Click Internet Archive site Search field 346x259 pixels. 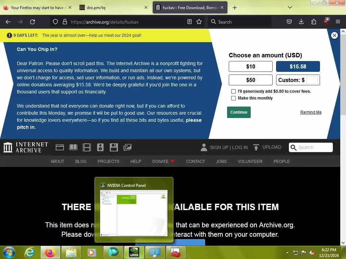click(311, 147)
